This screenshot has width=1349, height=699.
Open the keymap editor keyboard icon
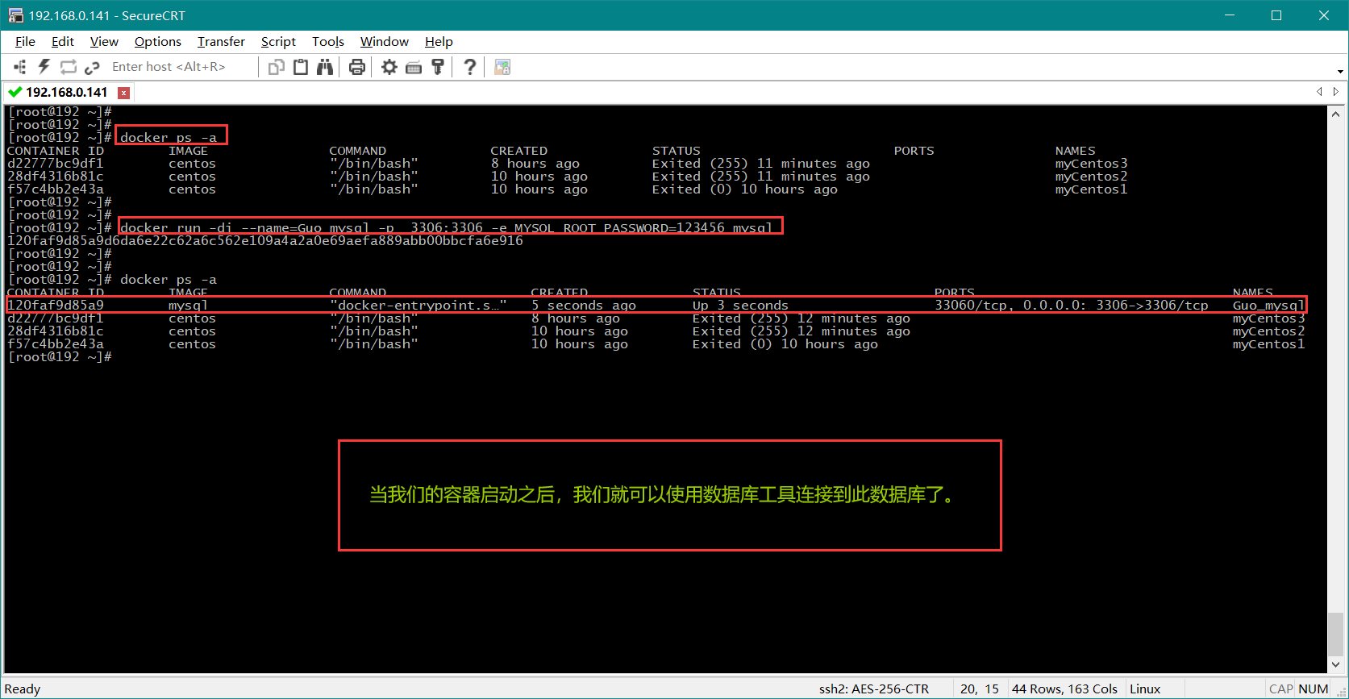pyautogui.click(x=414, y=67)
